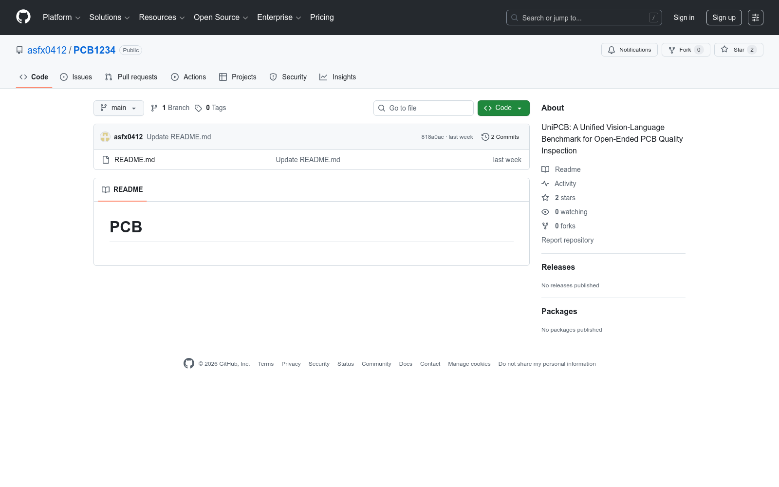
Task: Open the Releases section heading
Action: 558,267
